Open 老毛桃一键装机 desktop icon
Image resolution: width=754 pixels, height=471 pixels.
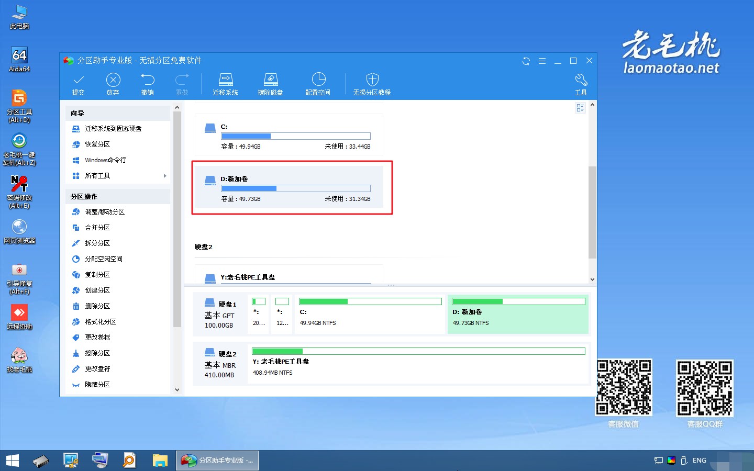19,149
